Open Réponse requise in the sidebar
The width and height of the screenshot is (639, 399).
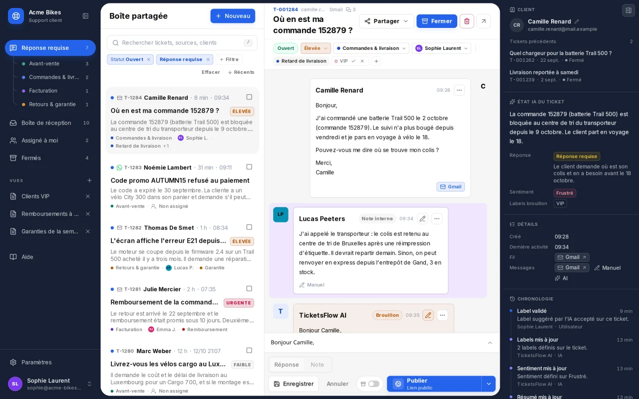pyautogui.click(x=50, y=48)
